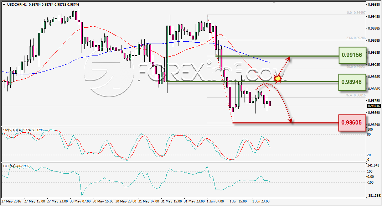
Task: Click the grey chart shift marker at top
Action: [274, 3]
